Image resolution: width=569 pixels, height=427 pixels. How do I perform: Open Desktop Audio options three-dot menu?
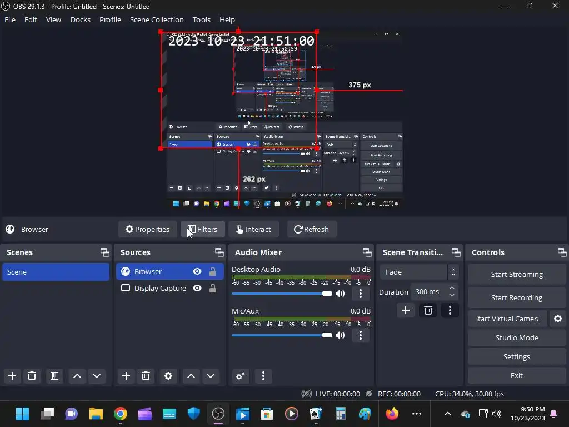point(360,294)
